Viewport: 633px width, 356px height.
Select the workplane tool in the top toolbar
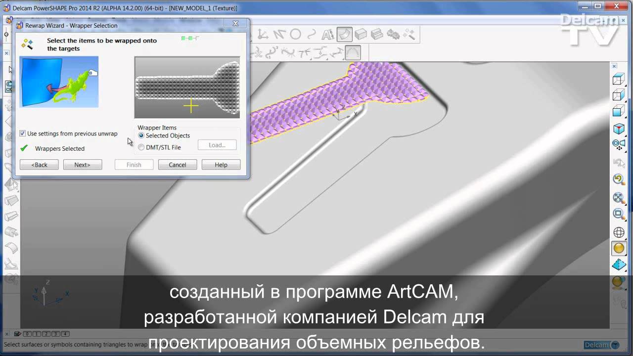tap(263, 34)
